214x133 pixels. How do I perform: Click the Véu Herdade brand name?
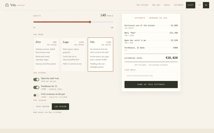tap(18, 5)
